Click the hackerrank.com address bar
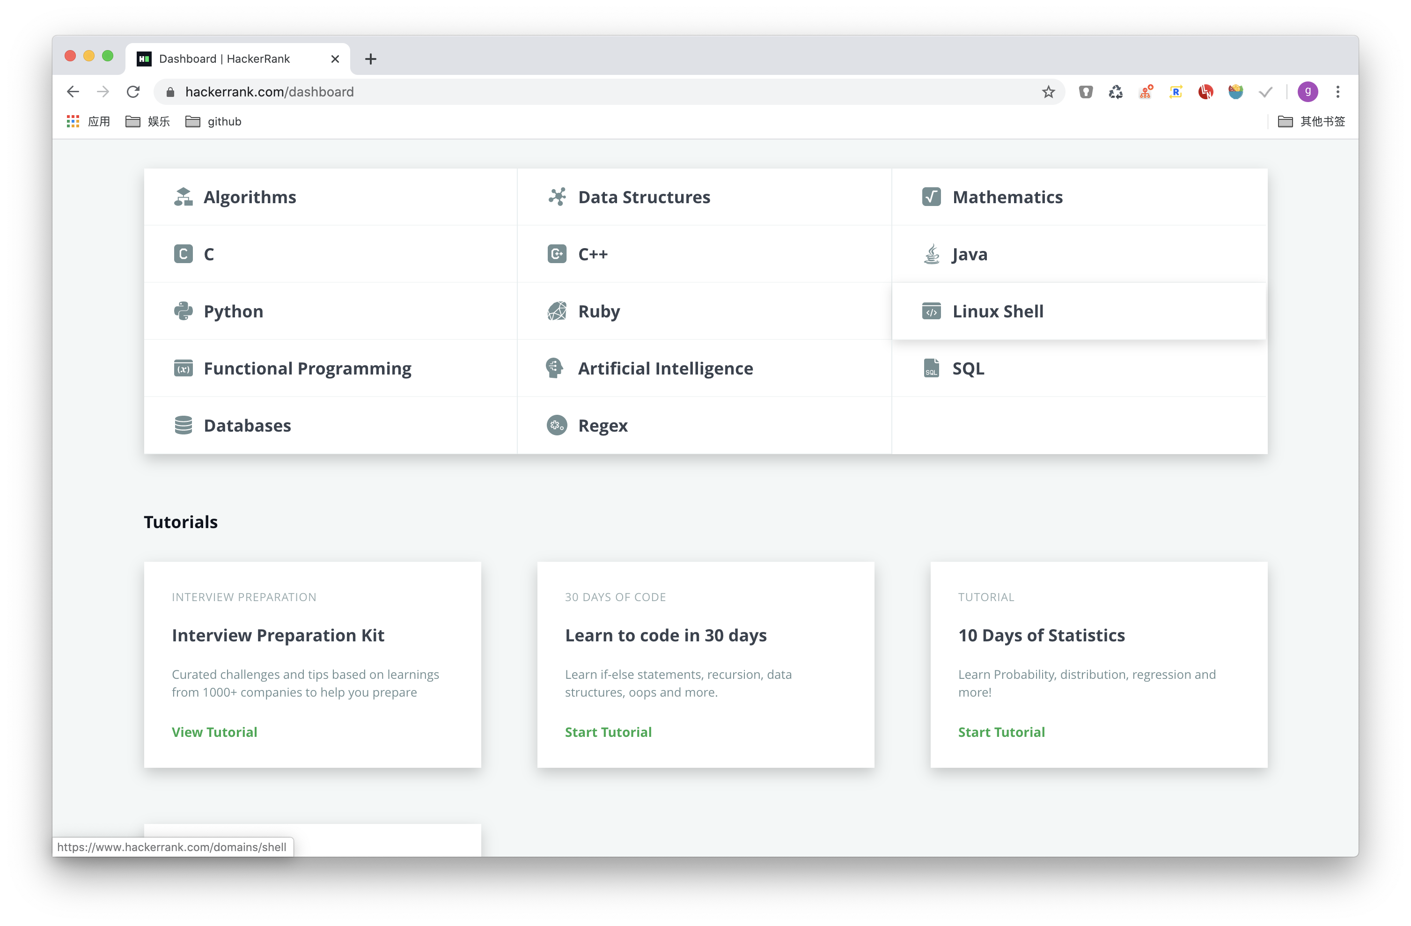 tap(609, 92)
